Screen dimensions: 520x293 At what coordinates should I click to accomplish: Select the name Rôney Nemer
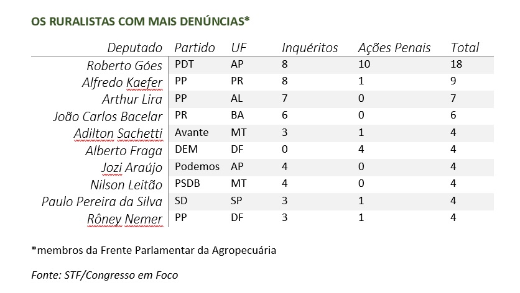[x=124, y=219]
